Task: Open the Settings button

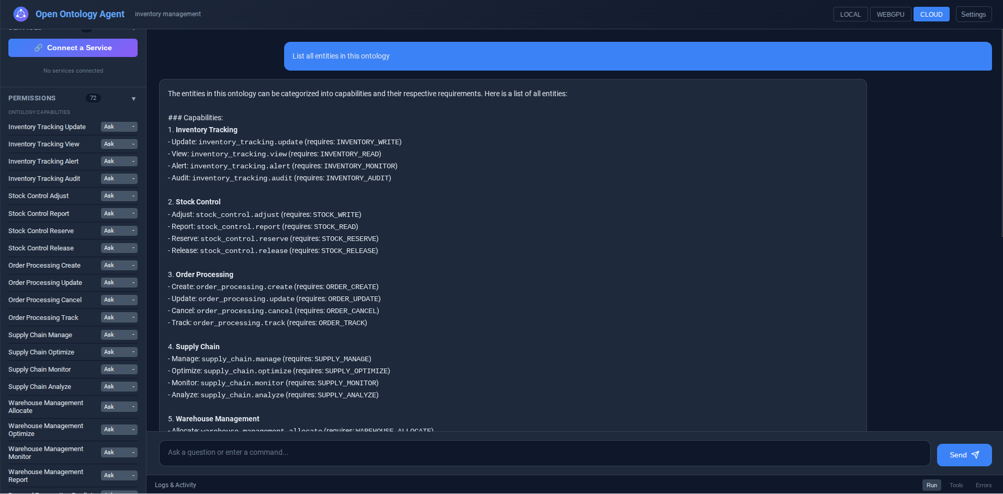Action: (x=974, y=14)
